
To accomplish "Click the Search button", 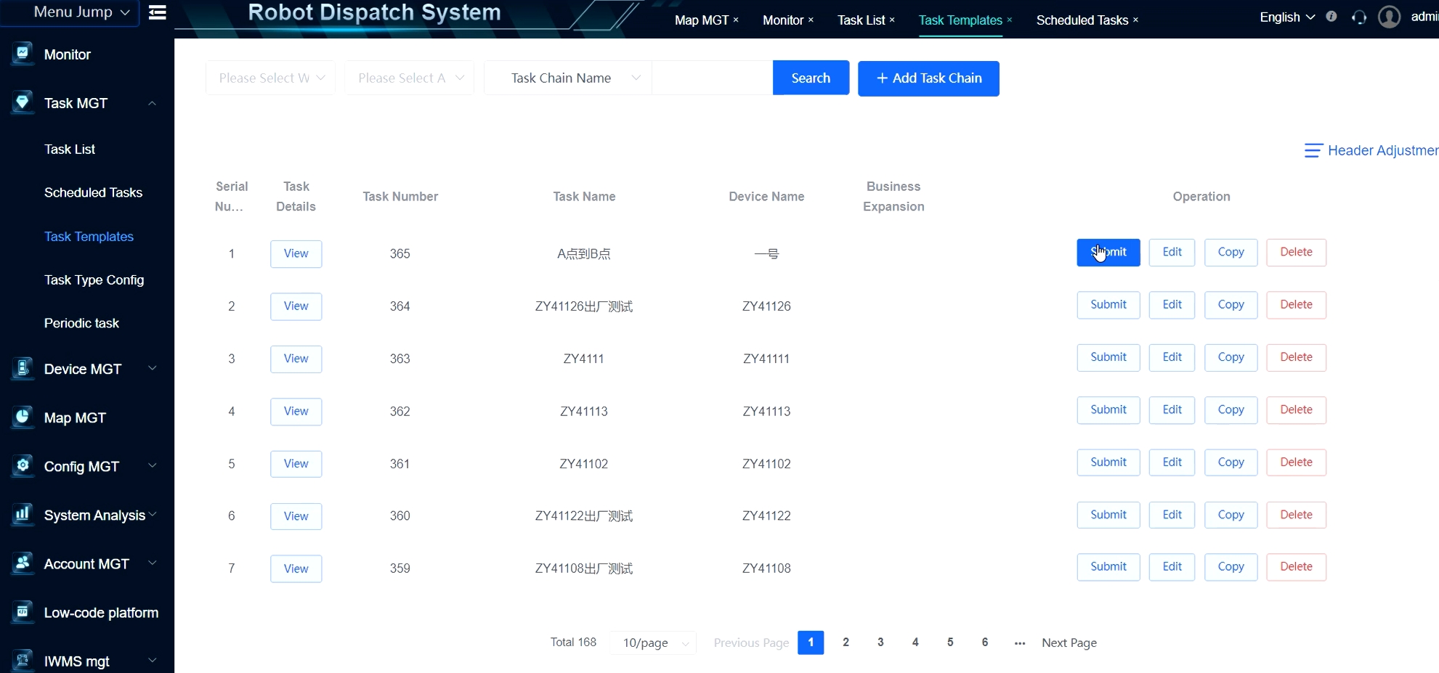I will (x=811, y=78).
